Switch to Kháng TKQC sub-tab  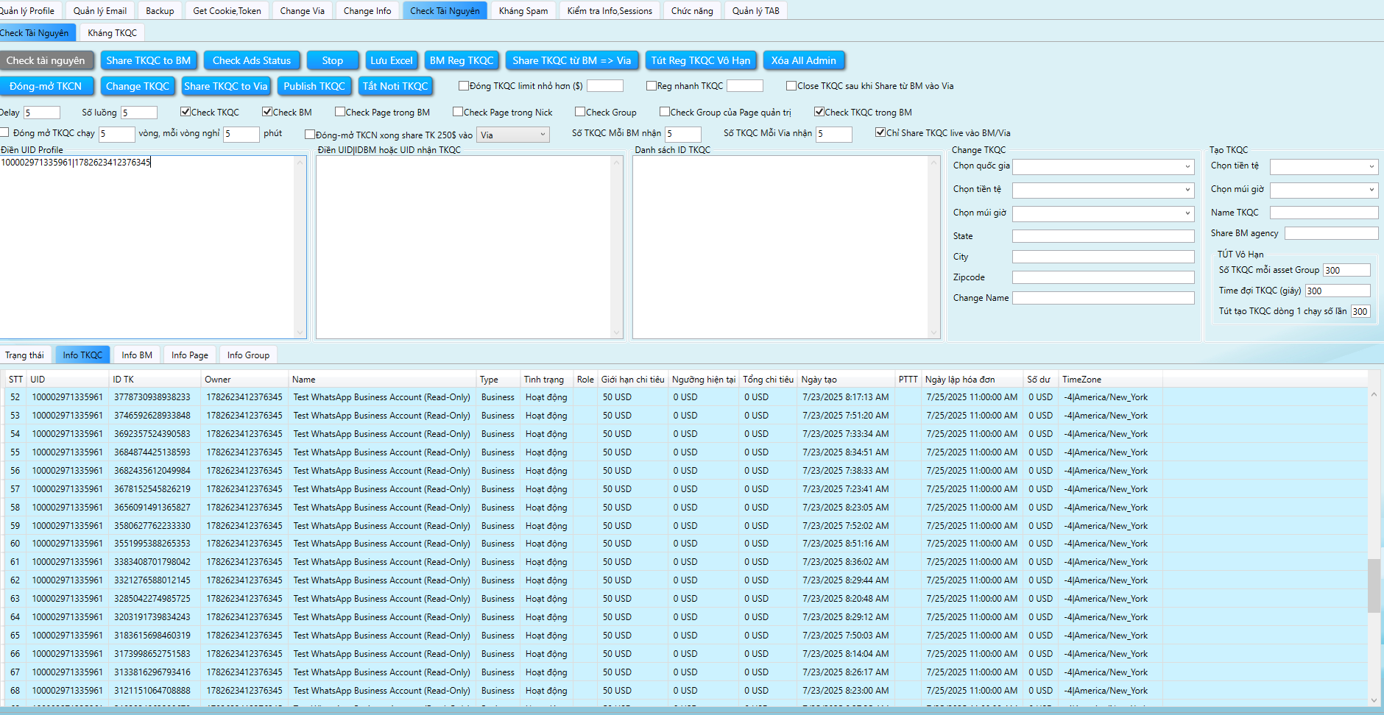coord(112,32)
